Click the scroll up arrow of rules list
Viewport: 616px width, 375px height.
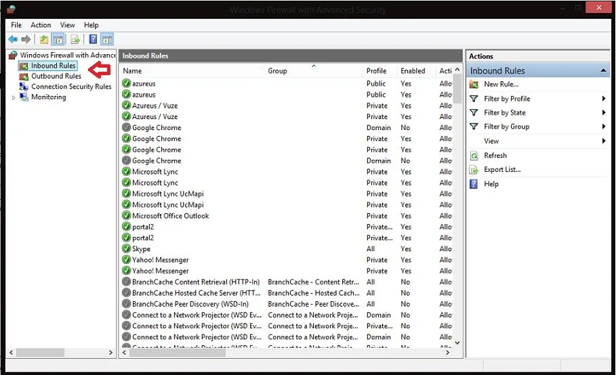457,70
